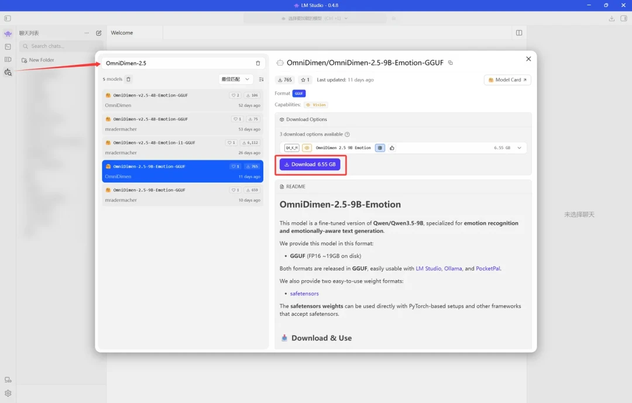The image size is (632, 403).
Task: Switch to the Welcome tab
Action: [122, 33]
